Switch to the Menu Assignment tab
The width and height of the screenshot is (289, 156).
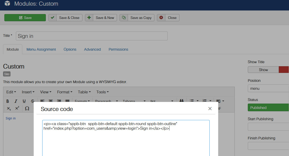(41, 49)
